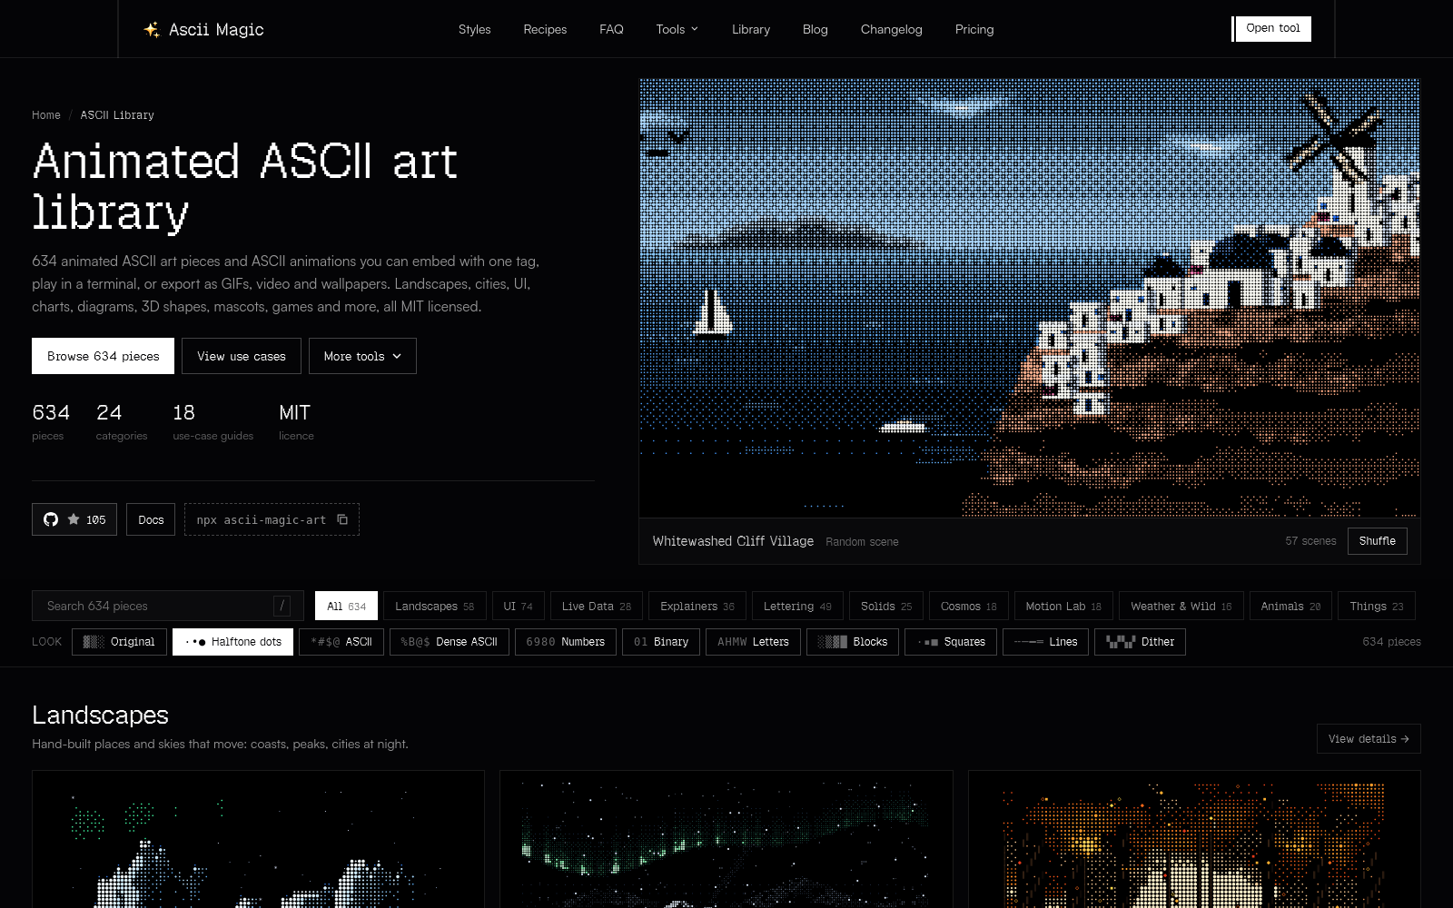The width and height of the screenshot is (1453, 908).
Task: Show the Lettering category
Action: [x=797, y=606]
